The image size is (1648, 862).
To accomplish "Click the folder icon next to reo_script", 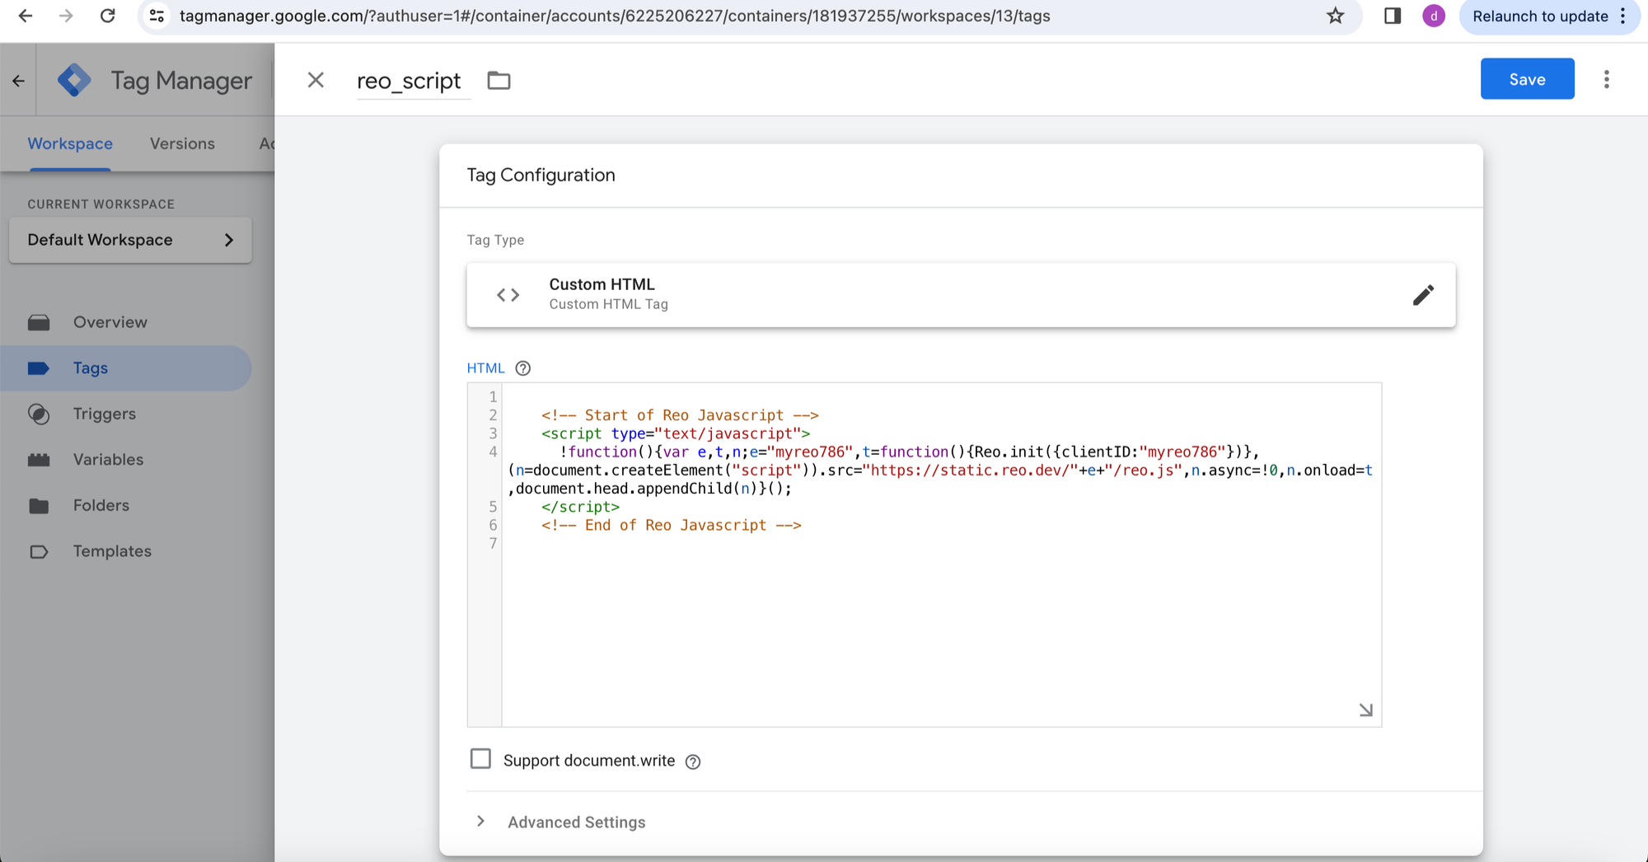I will click(499, 81).
